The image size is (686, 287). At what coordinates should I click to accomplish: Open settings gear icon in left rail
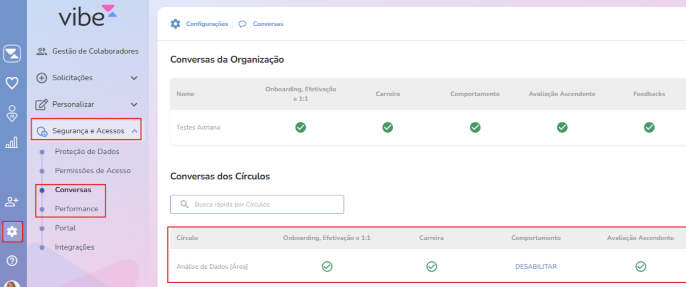pyautogui.click(x=12, y=231)
